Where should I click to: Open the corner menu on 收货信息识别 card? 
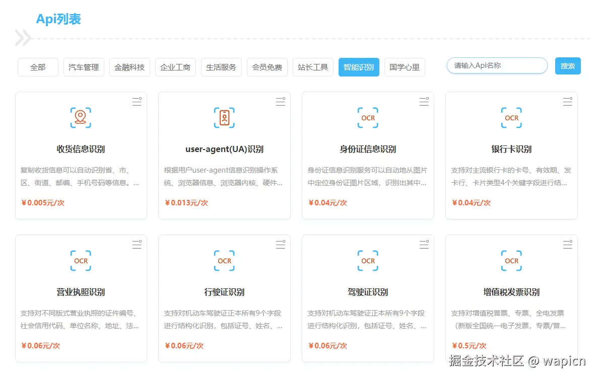(x=137, y=101)
